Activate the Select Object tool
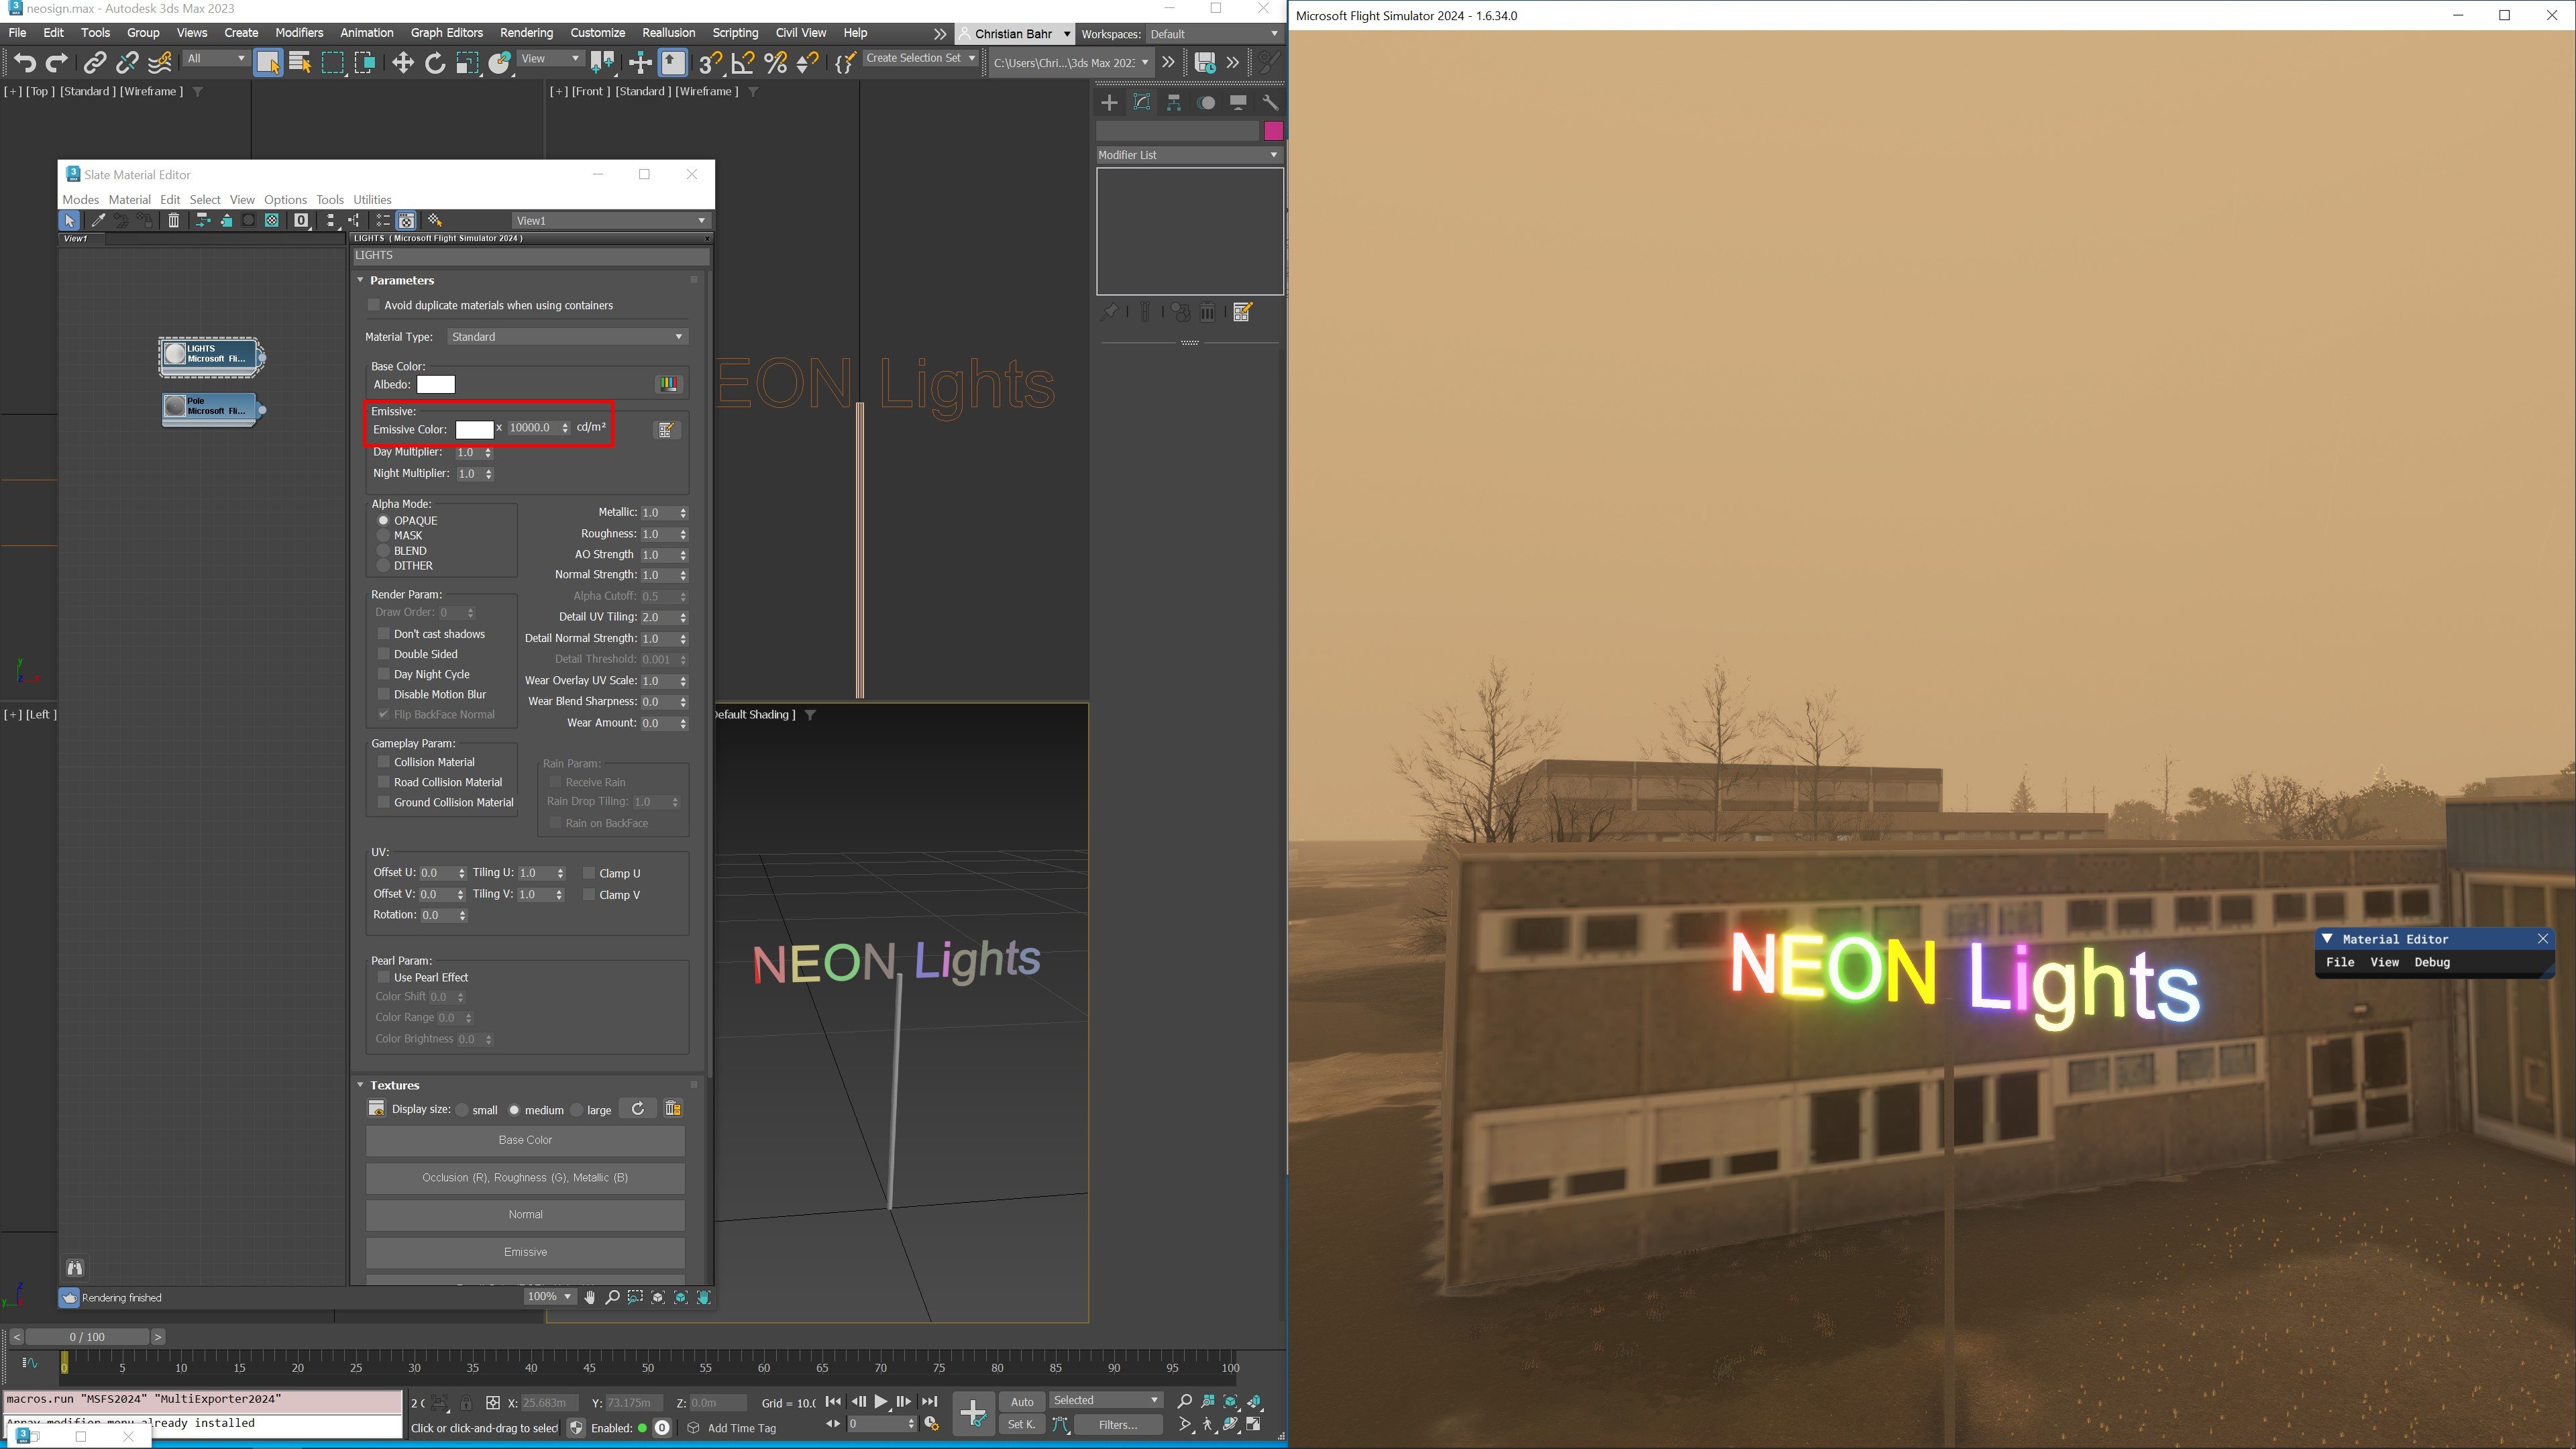This screenshot has width=2576, height=1449. tap(268, 63)
